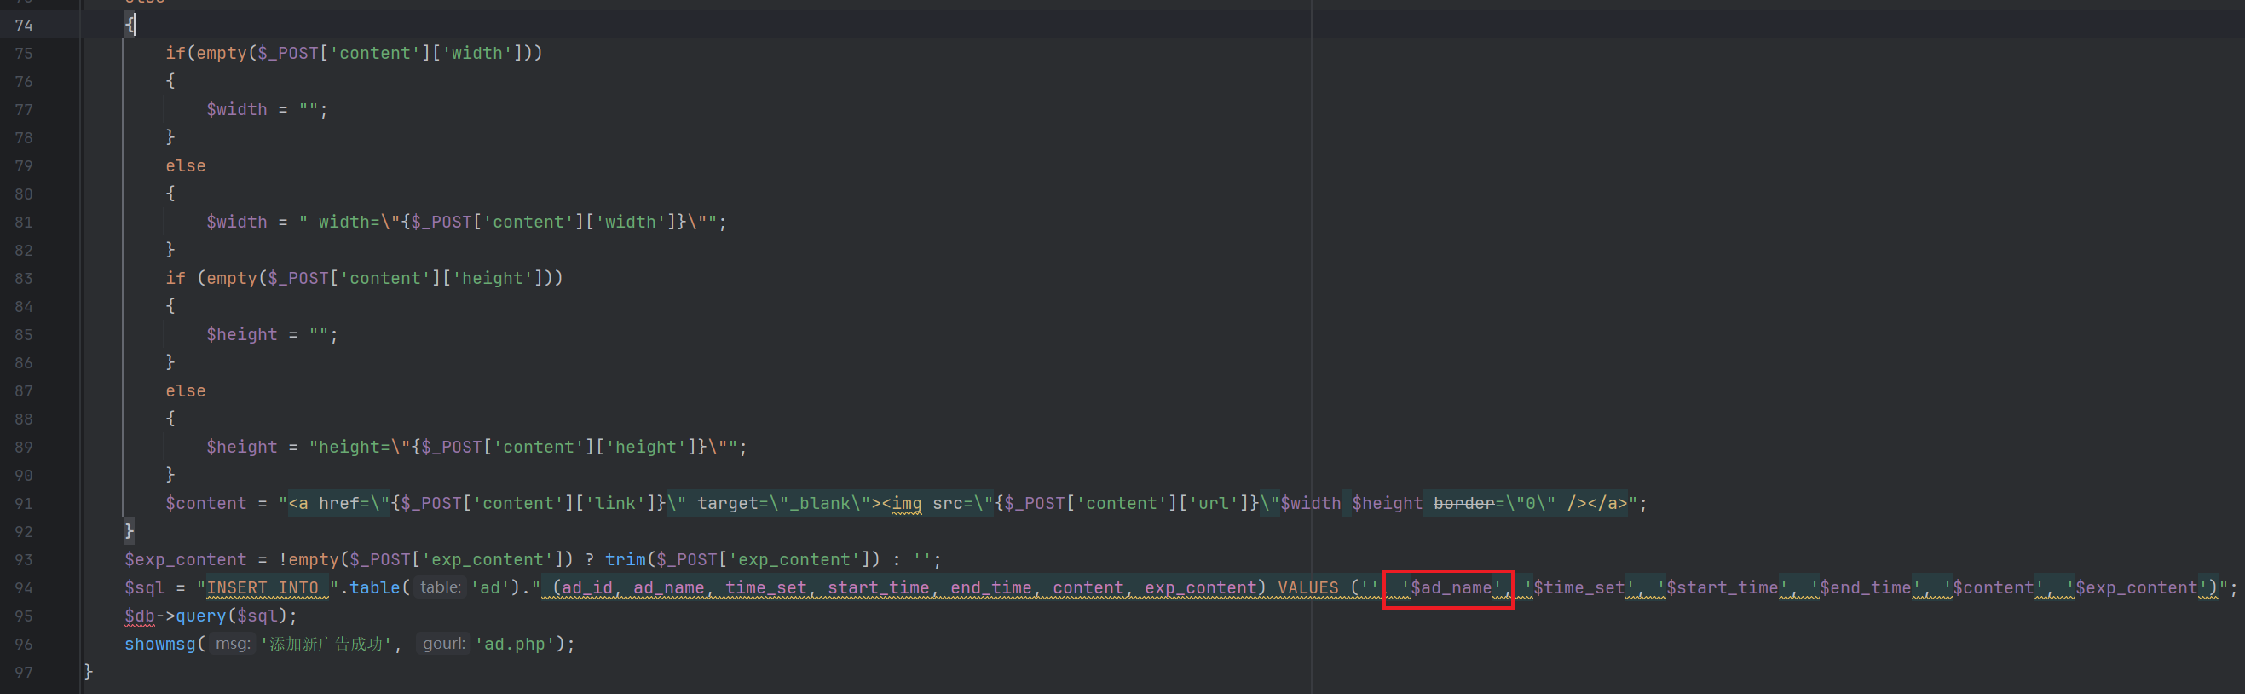Screen dimensions: 2245x694
Task: Click $height assignment on line 89
Action: pyautogui.click(x=241, y=448)
